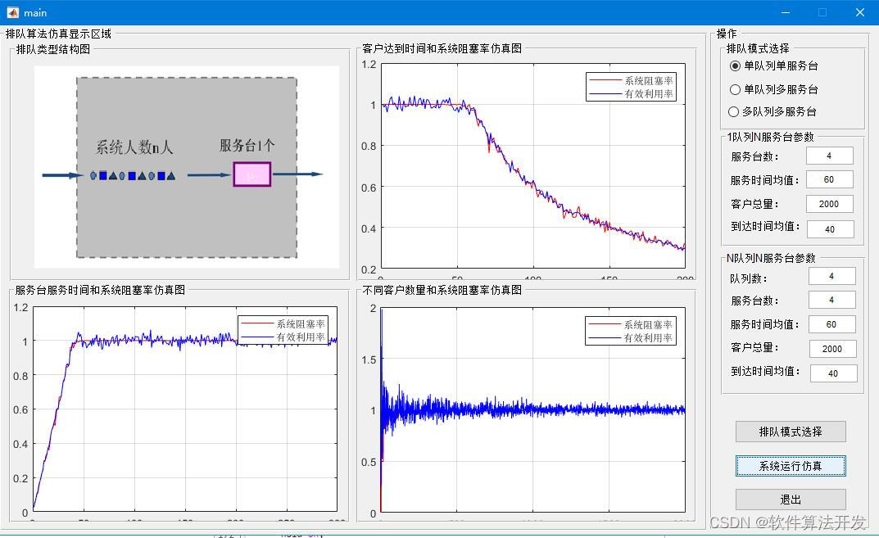Close the main window

tap(860, 12)
